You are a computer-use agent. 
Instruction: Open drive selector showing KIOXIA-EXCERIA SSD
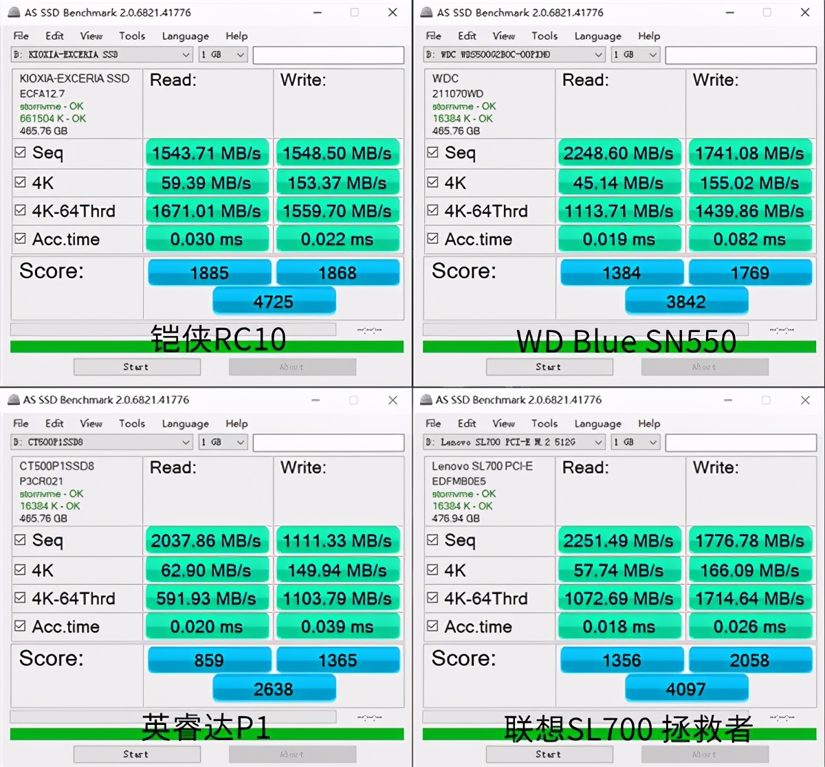102,54
